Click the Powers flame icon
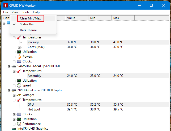The width and height of the screenshot is (171, 131). (19, 57)
